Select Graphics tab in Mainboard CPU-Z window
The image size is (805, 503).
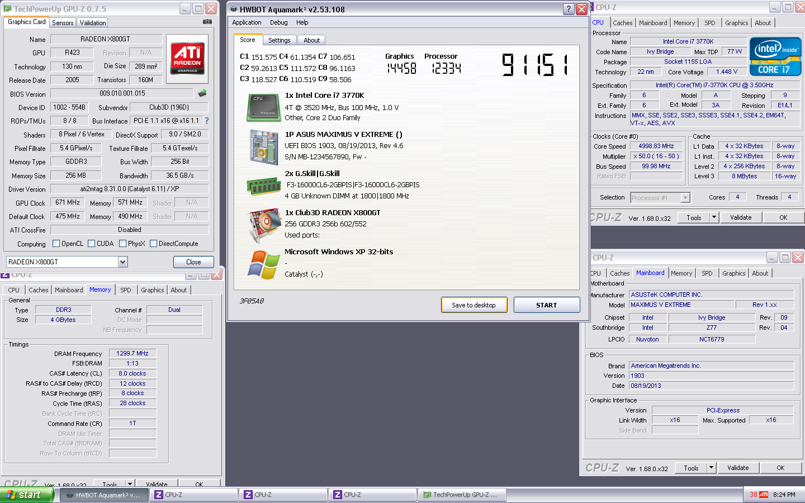point(733,273)
